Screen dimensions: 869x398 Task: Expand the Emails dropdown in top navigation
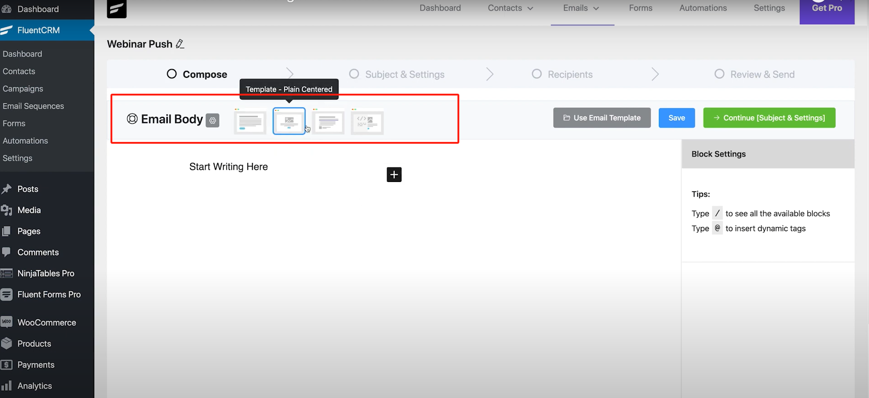(x=581, y=8)
